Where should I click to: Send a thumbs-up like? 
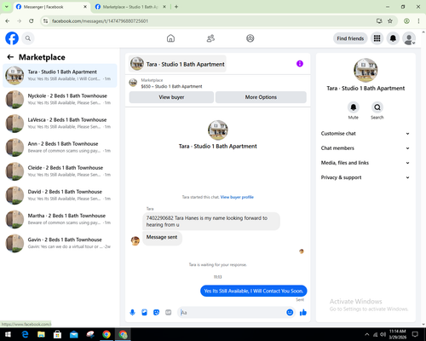coord(303,313)
